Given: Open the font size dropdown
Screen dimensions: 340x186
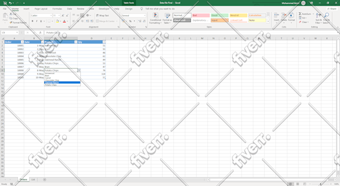Looking at the screenshot, I should [x=59, y=15].
